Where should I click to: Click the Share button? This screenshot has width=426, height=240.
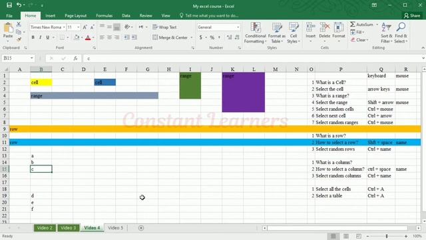pyautogui.click(x=412, y=15)
